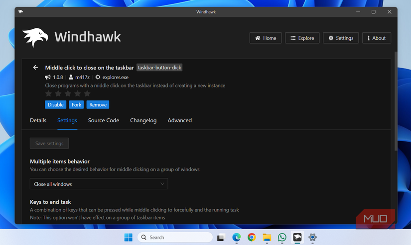Open Task View from the taskbar
411x245 pixels.
(221, 238)
